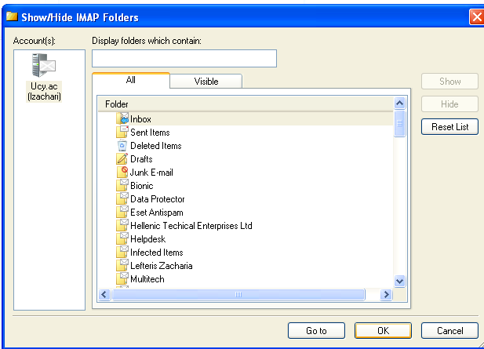Click the horizontal scrollbar right arrow
This screenshot has width=484, height=349.
coord(386,294)
